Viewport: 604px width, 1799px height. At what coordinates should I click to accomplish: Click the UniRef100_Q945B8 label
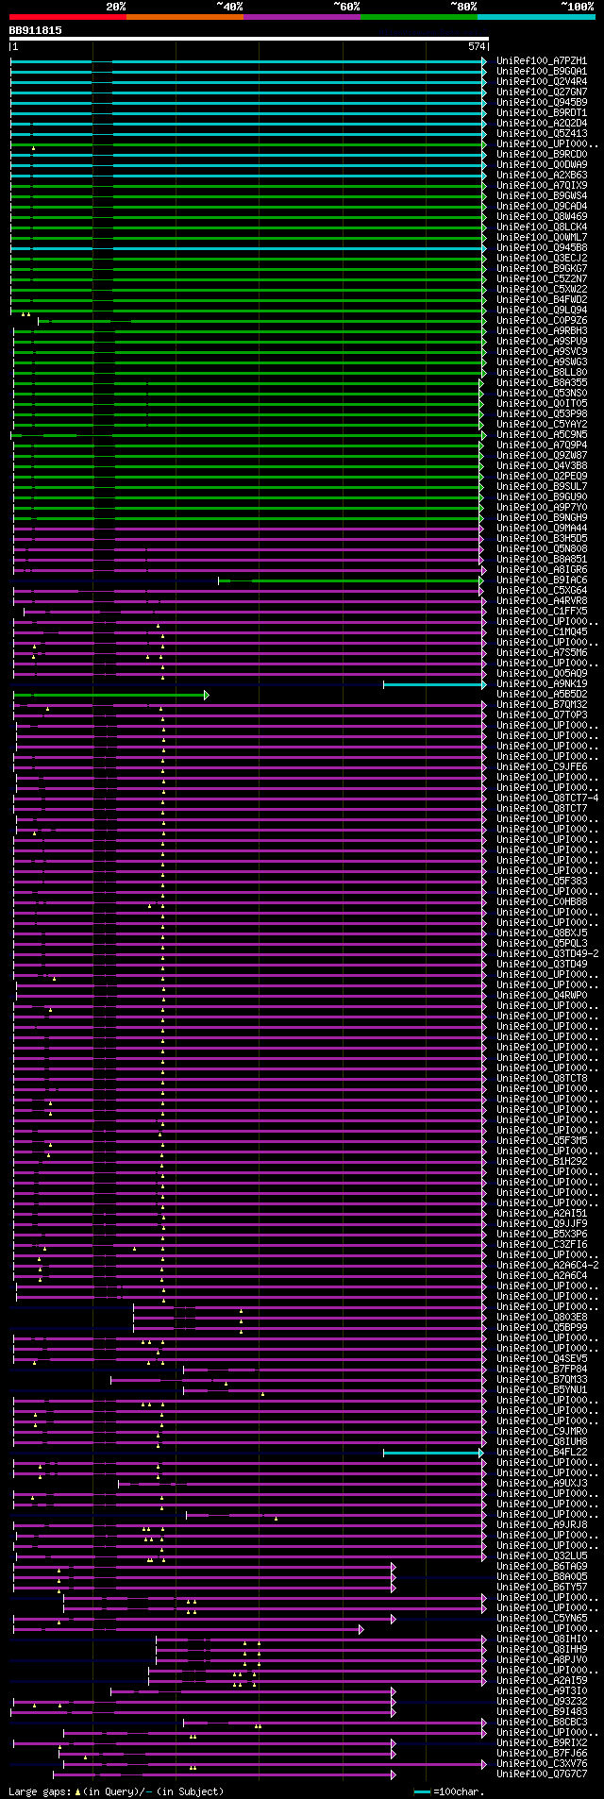pos(542,247)
